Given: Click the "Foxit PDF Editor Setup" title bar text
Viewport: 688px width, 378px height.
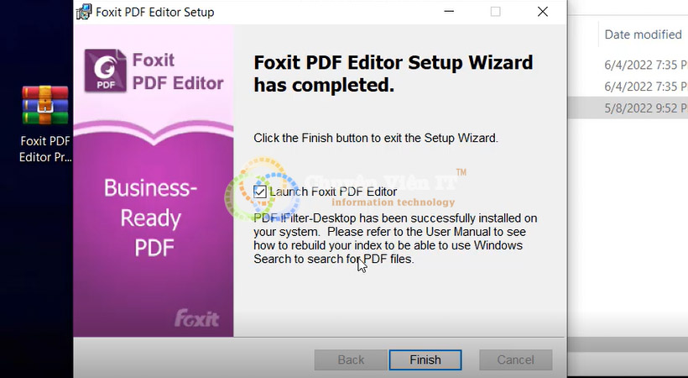Looking at the screenshot, I should [x=155, y=13].
